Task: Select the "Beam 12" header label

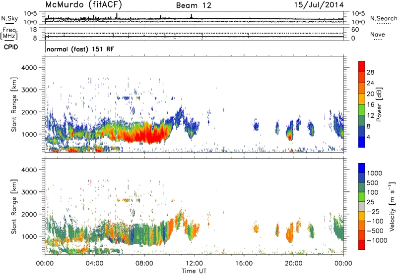Action: click(194, 5)
